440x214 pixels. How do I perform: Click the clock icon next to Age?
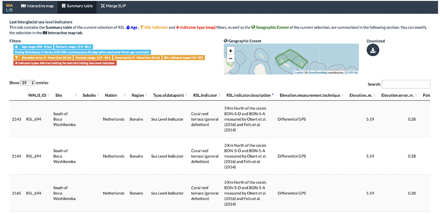pyautogui.click(x=128, y=28)
